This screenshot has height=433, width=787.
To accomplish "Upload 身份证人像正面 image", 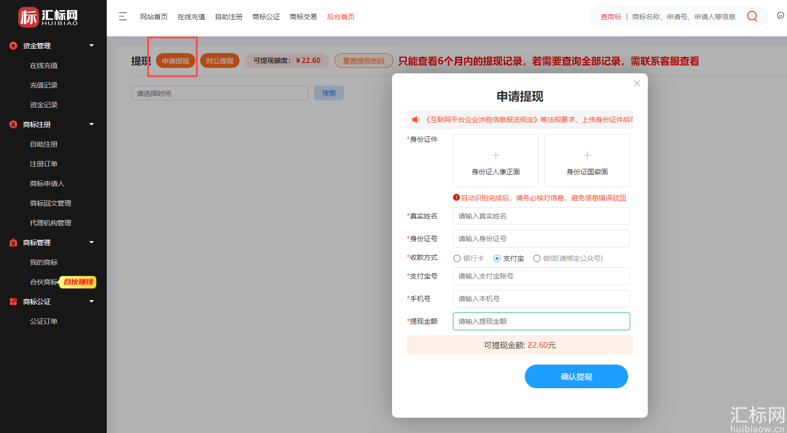I will point(496,160).
